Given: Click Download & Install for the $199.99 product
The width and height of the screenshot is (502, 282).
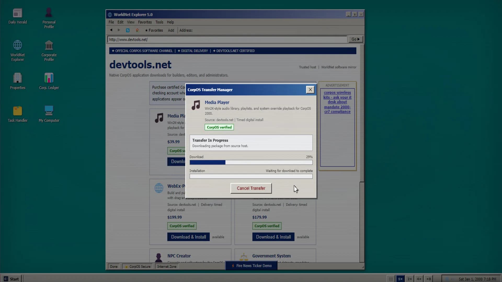Looking at the screenshot, I should click(189, 237).
